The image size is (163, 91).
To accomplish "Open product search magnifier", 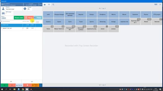I will click(x=53, y=5).
